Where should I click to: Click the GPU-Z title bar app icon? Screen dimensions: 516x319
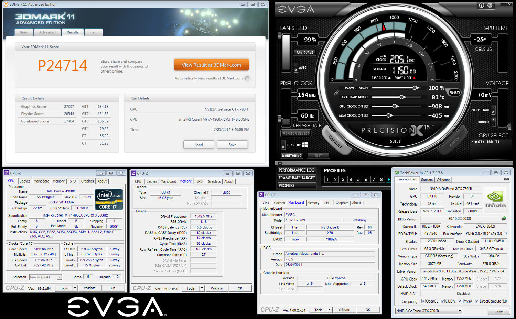pos(397,173)
